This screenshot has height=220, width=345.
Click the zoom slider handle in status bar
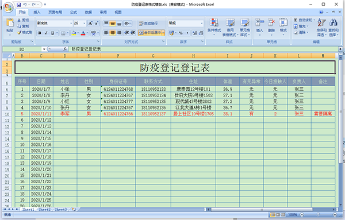coord(318,214)
